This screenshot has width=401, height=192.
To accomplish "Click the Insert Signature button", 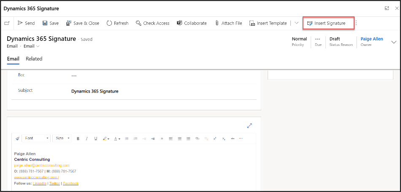I will click(328, 23).
